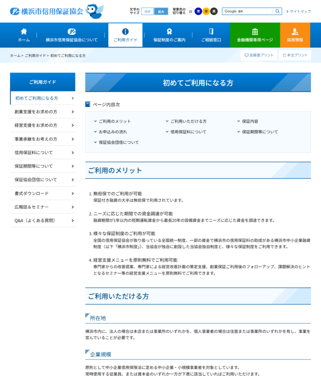Click the 企業規模 subheading
Screen dimensions: 321x376
(101, 354)
